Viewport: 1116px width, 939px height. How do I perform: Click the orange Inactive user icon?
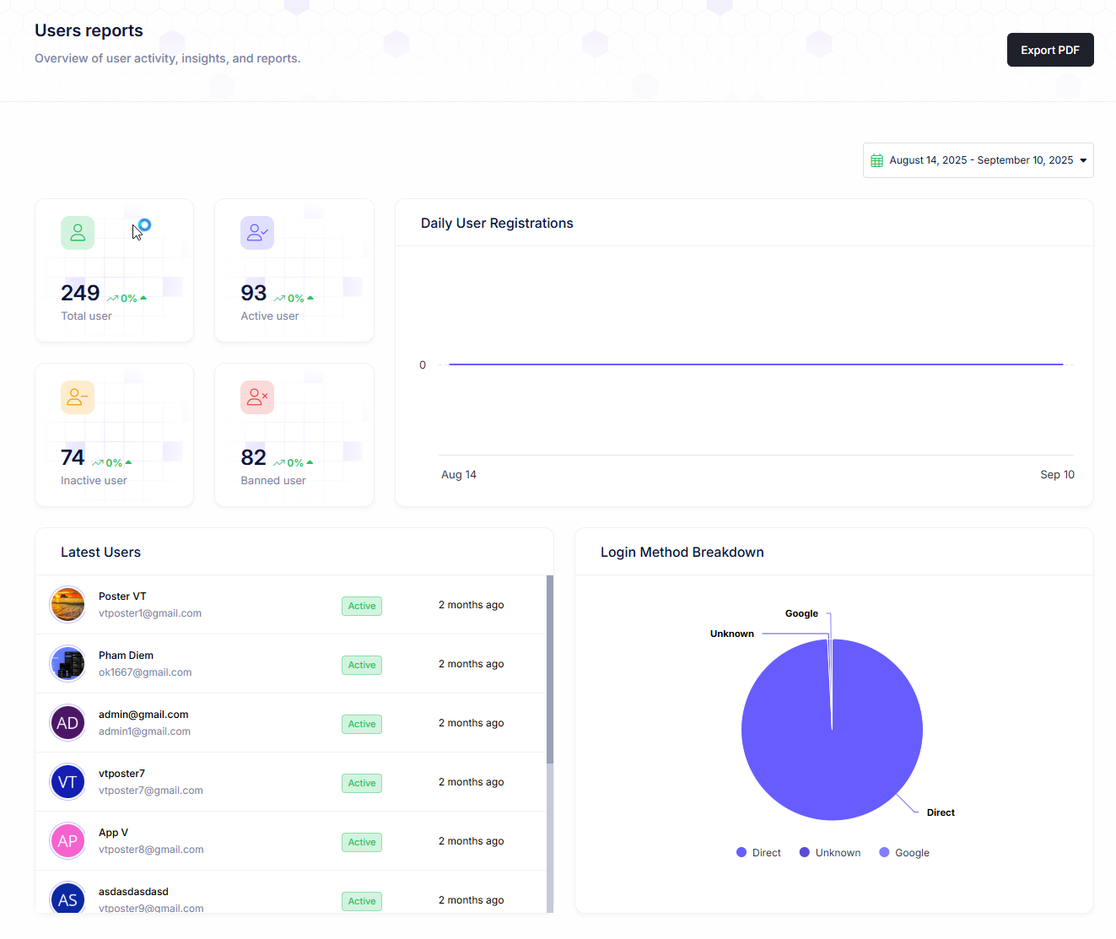click(78, 397)
